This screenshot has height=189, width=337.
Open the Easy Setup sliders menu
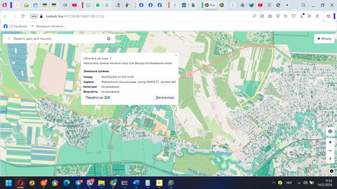pos(309,16)
